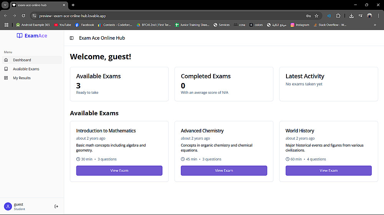The image size is (384, 215).
Task: Open the browser downloads icon
Action: click(x=351, y=16)
